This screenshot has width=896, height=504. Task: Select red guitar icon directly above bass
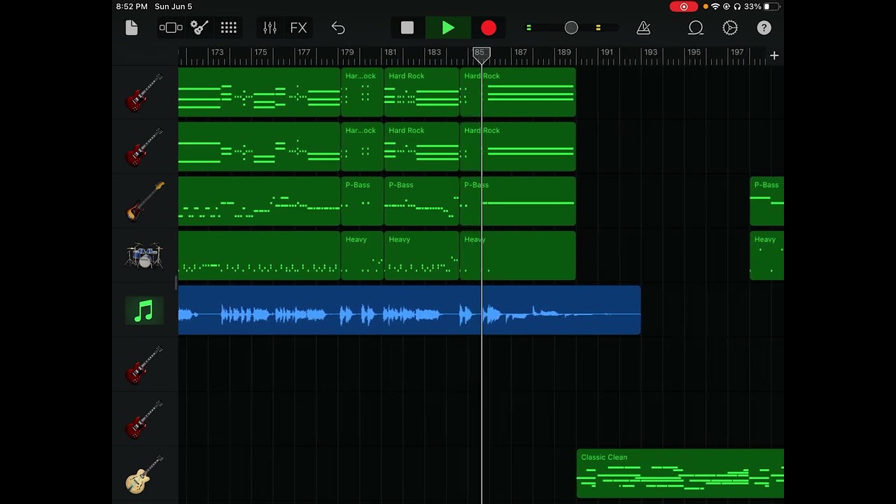145,147
